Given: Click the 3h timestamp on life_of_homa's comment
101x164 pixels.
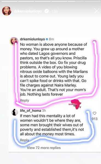Looking at the screenshot, I should coord(44,111).
